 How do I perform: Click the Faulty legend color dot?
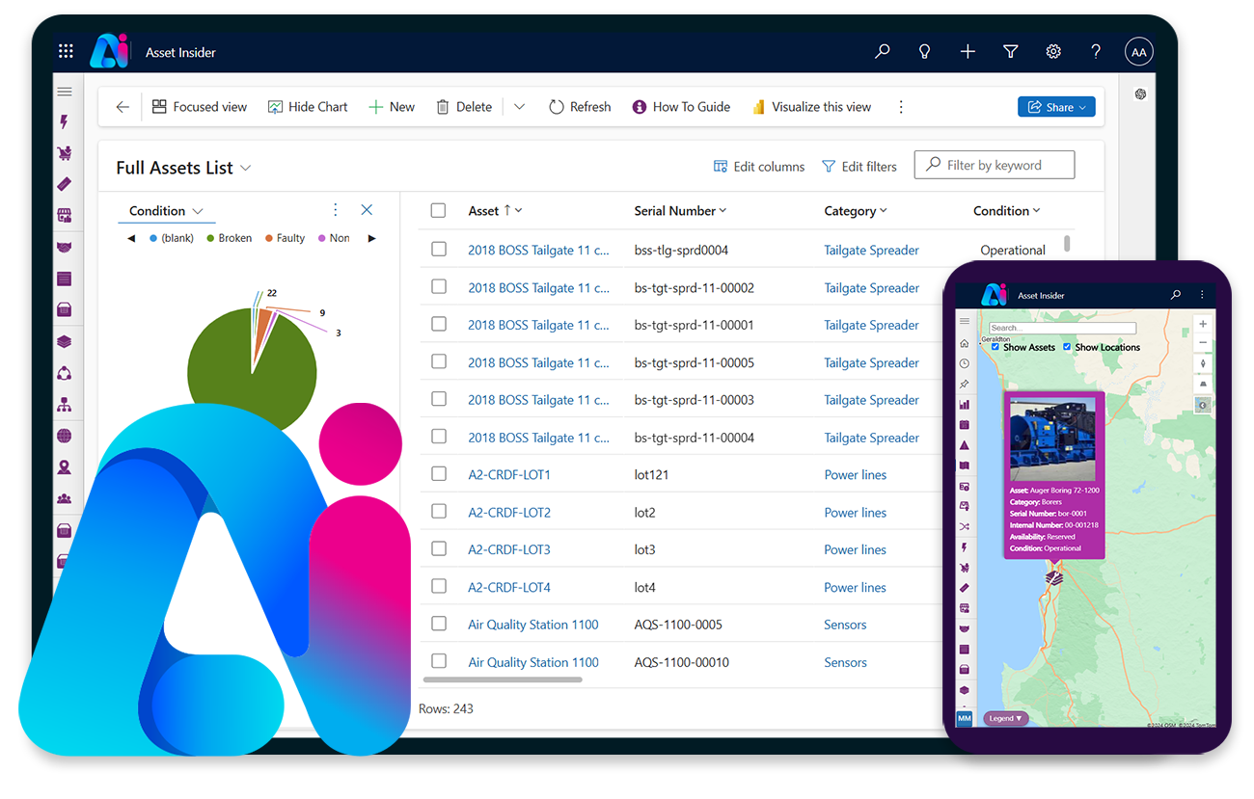pos(269,238)
